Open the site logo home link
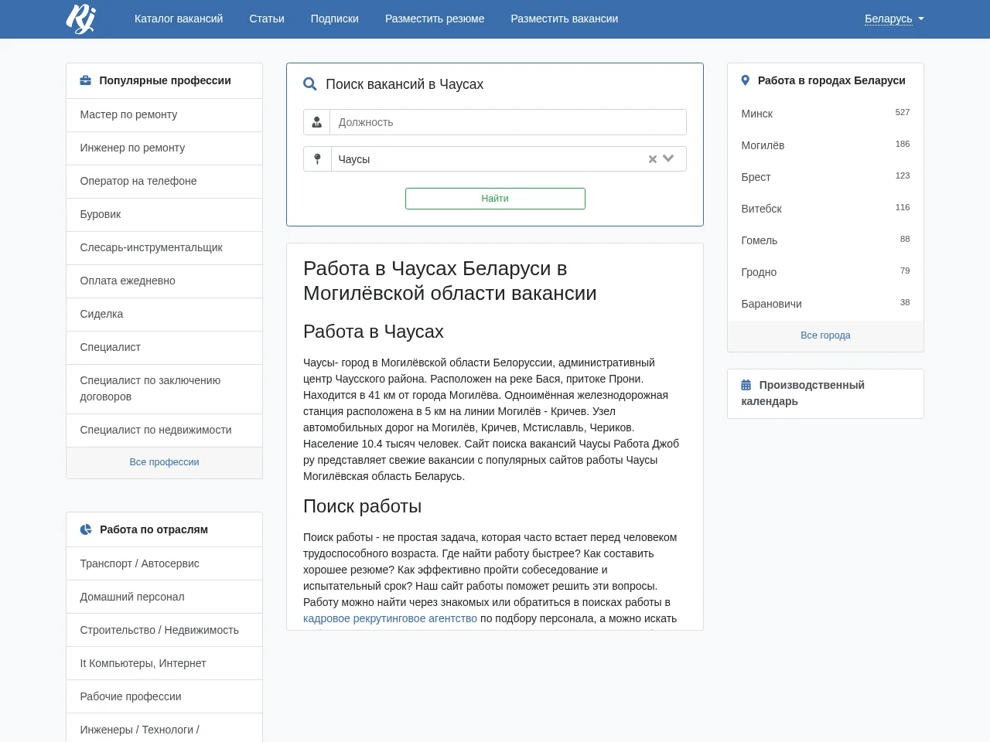Image resolution: width=990 pixels, height=742 pixels. (80, 19)
